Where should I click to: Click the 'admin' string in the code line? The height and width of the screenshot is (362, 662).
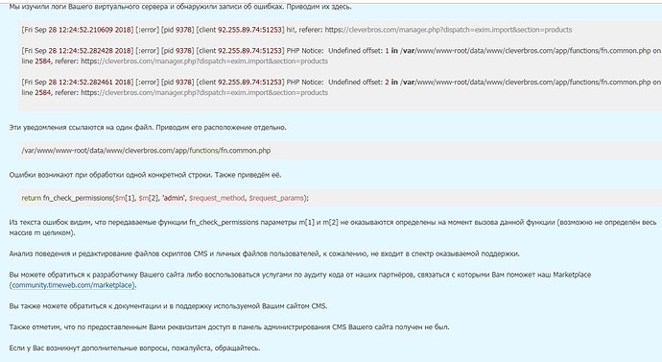(x=174, y=198)
